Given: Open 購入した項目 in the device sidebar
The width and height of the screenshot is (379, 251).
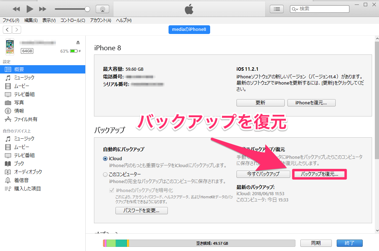Looking at the screenshot, I should coord(27,188).
